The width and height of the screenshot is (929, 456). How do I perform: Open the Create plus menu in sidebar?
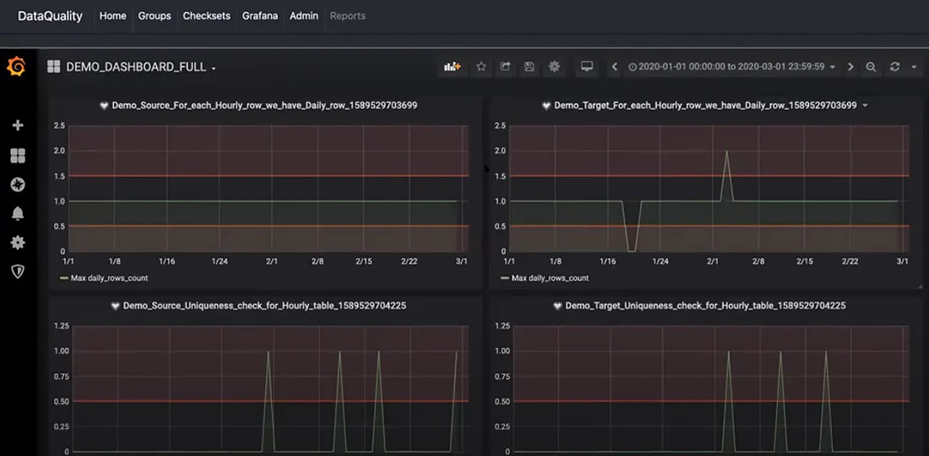[x=18, y=125]
